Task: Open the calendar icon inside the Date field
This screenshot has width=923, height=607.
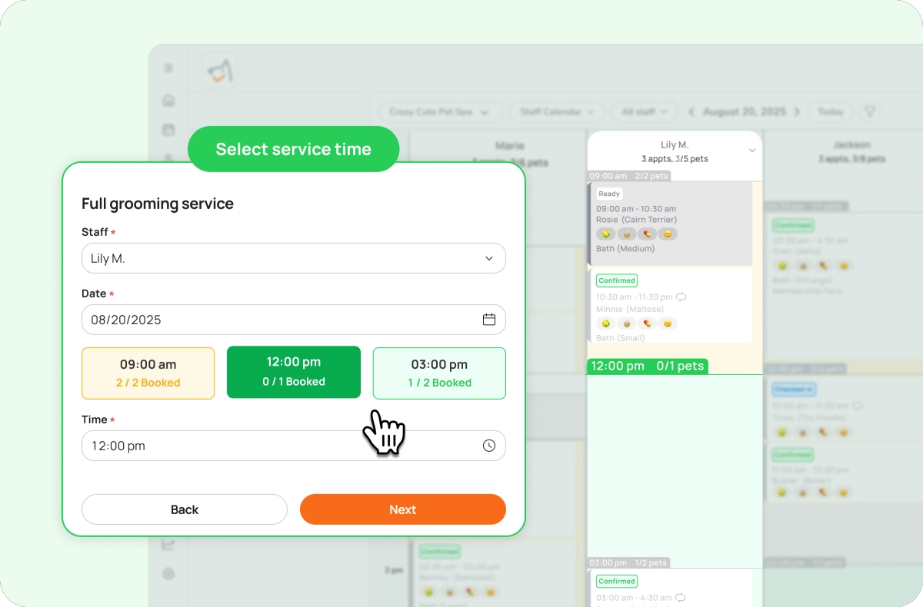Action: [489, 319]
